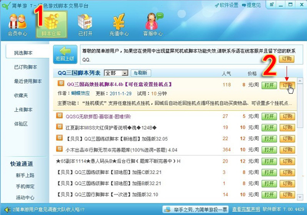Image resolution: width=307 pixels, height=215 pixels.
Task: Click script ★65副本1114★愚人码头B
Action: [118, 161]
